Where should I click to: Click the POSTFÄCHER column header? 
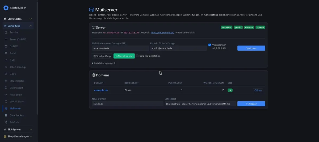(175, 83)
